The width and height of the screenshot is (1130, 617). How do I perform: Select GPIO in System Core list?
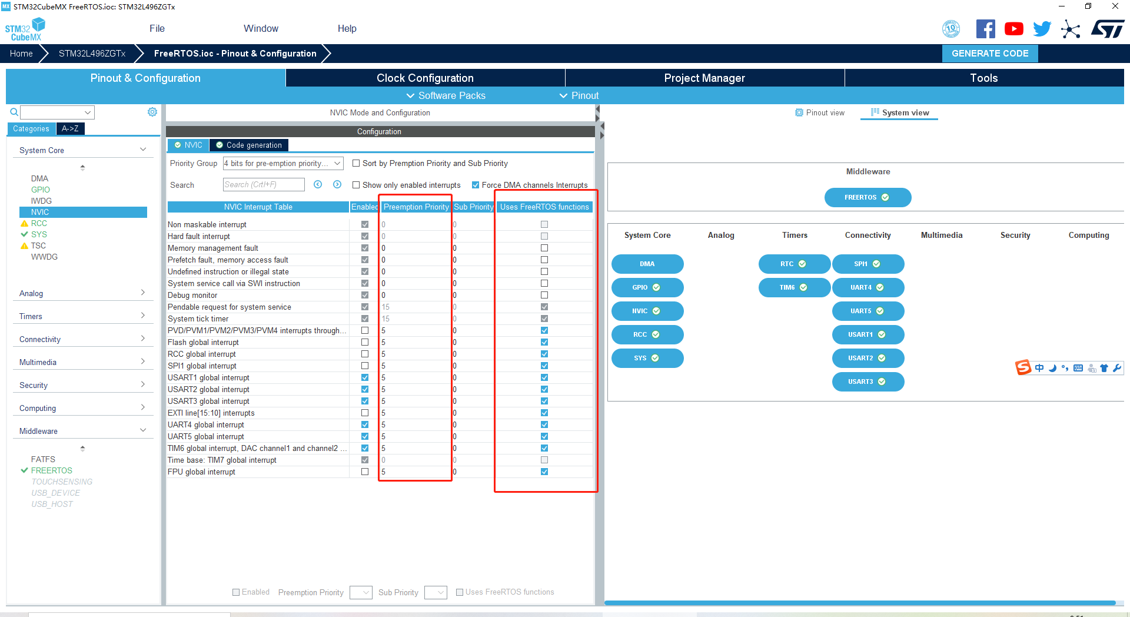pyautogui.click(x=41, y=190)
